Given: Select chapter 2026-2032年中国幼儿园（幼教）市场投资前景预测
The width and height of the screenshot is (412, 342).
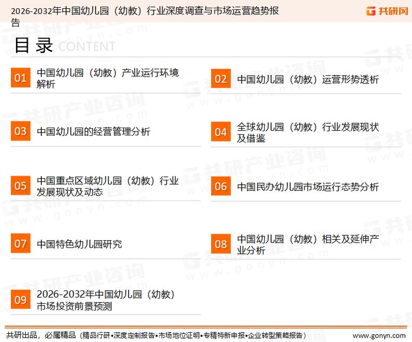Looking at the screenshot, I should tap(105, 300).
